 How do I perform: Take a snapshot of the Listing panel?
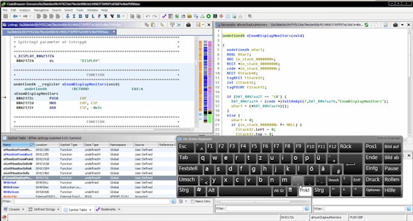(x=188, y=25)
